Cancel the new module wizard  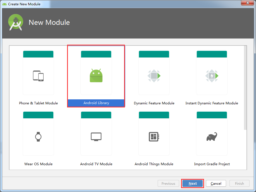(x=216, y=184)
